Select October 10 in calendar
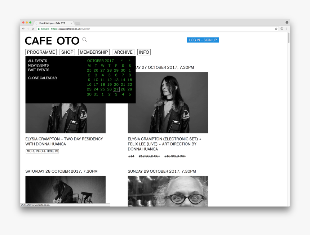This screenshot has width=310, height=235. (x=96, y=80)
